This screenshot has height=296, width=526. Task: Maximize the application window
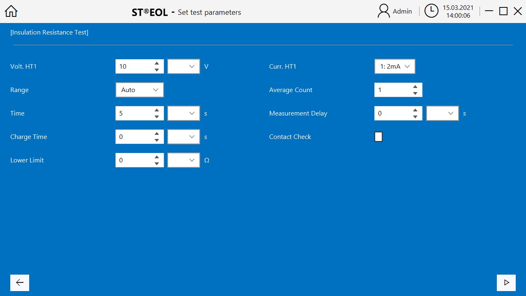click(x=503, y=11)
